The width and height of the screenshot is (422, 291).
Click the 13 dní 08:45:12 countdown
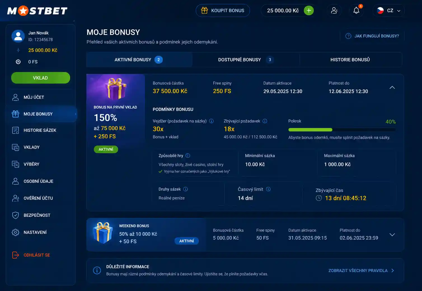click(346, 198)
